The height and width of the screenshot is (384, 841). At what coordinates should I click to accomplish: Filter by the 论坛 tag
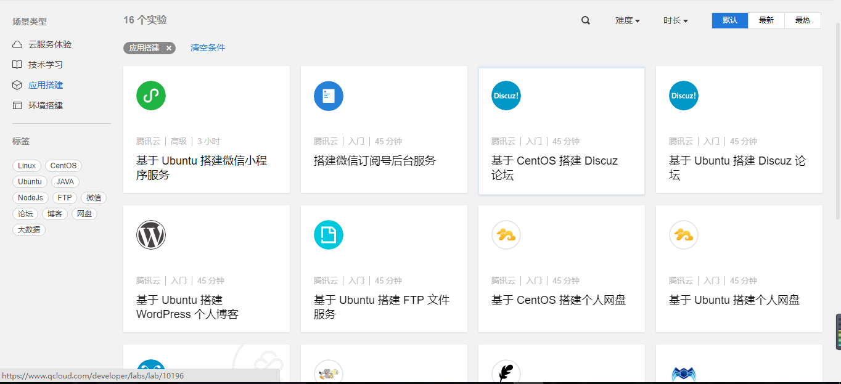25,214
